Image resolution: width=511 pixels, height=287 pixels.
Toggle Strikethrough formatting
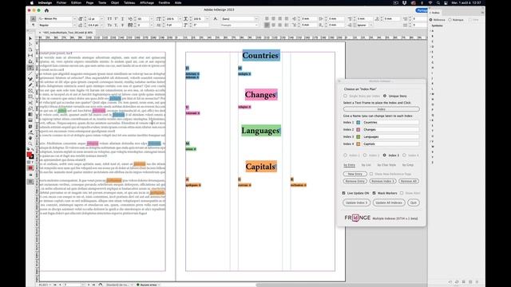(x=122, y=25)
